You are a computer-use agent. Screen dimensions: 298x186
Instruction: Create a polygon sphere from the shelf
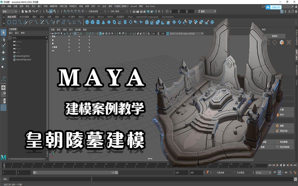point(87,22)
